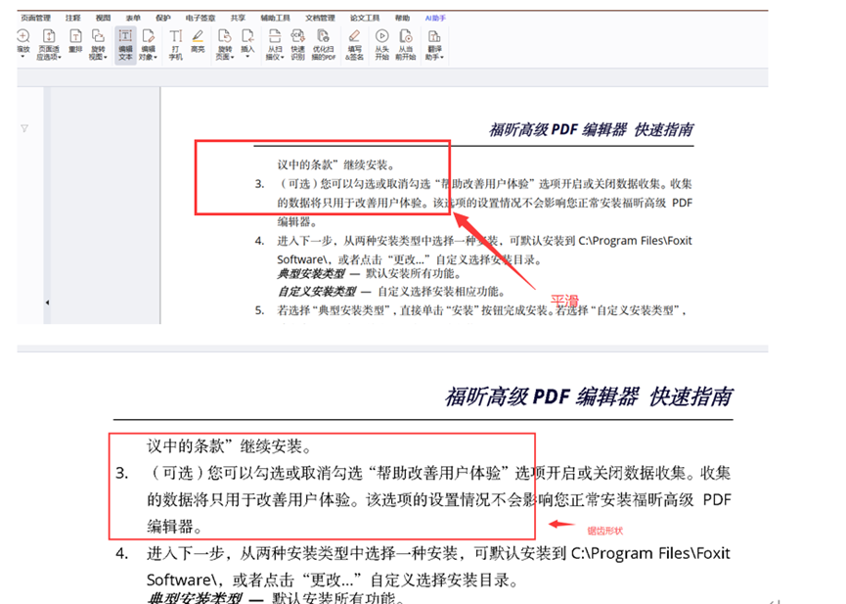
Task: Collapse the left panel with the arrow
Action: click(x=46, y=303)
